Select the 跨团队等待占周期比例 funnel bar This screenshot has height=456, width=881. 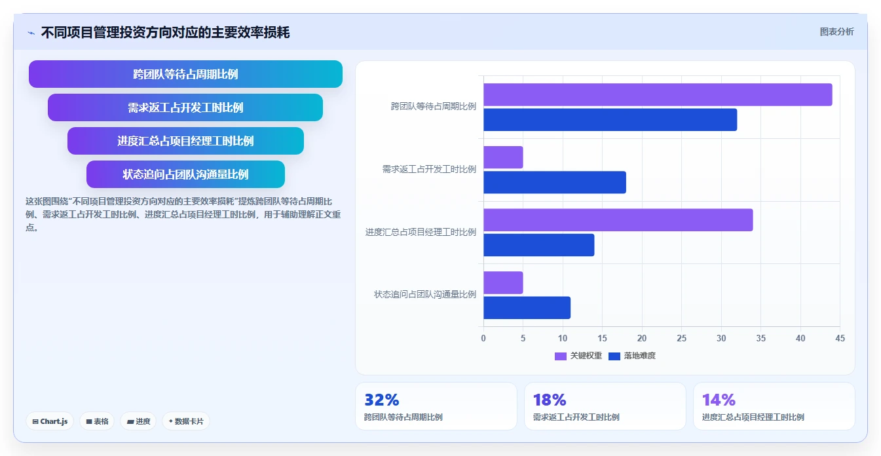point(185,74)
